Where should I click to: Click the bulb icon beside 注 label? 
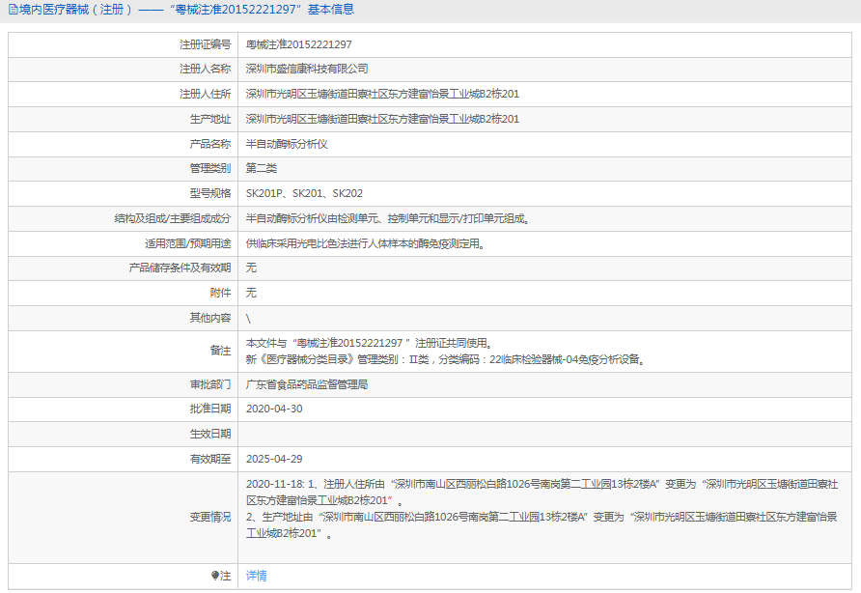pos(214,576)
